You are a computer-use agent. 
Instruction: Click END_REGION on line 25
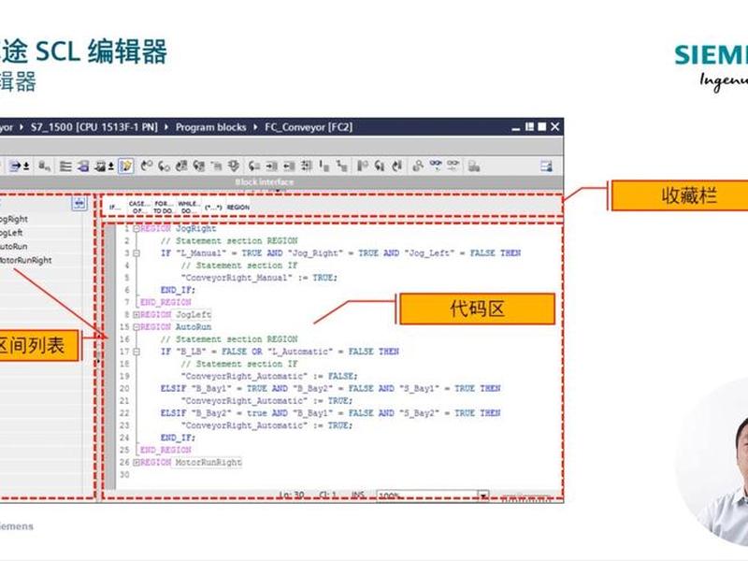(x=165, y=451)
